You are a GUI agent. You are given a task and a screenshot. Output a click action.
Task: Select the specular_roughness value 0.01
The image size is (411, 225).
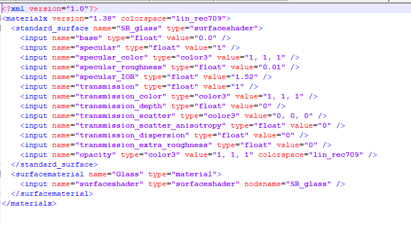[271, 67]
